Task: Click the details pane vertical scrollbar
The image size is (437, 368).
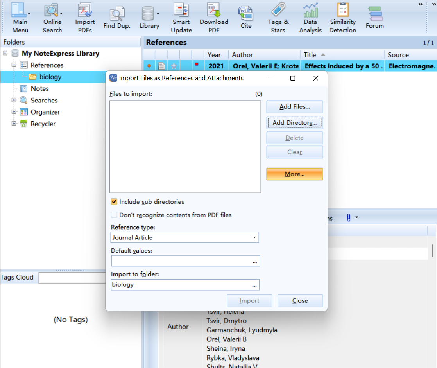Action: click(x=432, y=251)
